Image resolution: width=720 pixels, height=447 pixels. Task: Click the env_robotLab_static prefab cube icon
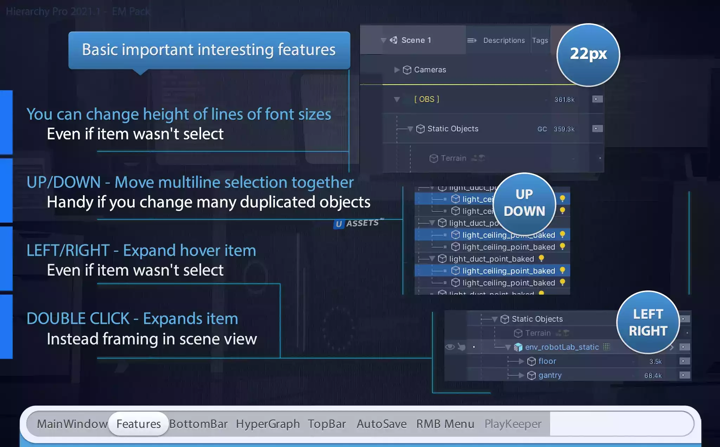(518, 347)
